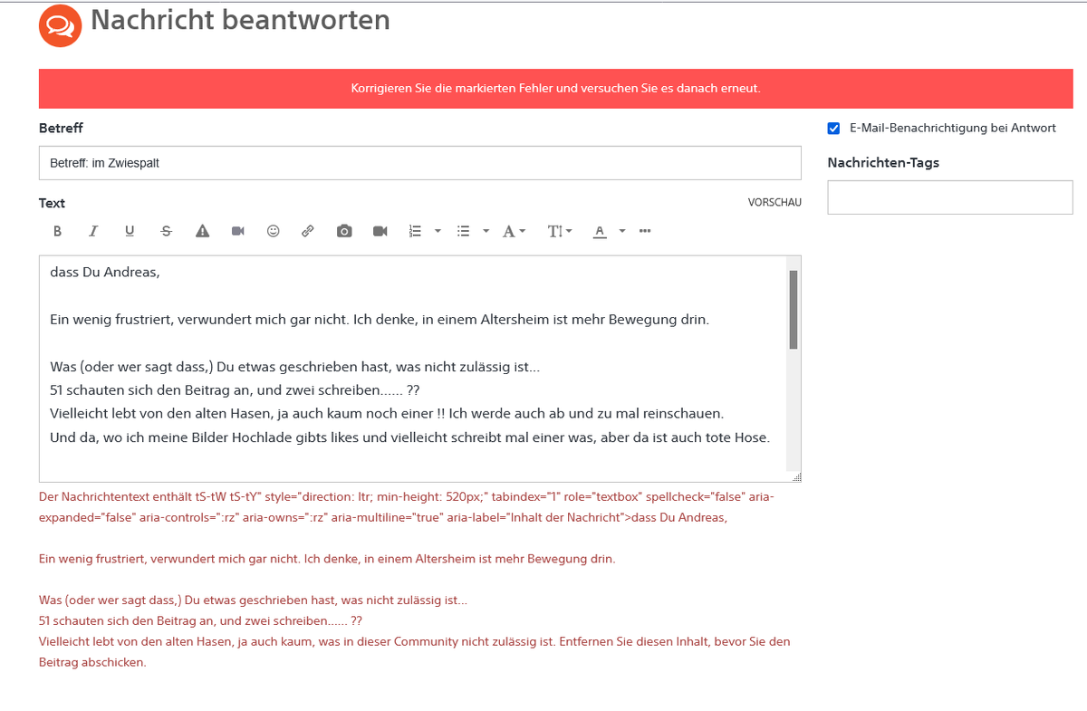The height and width of the screenshot is (711, 1087).
Task: Click the first video camera icon after the warning icon
Action: (238, 231)
